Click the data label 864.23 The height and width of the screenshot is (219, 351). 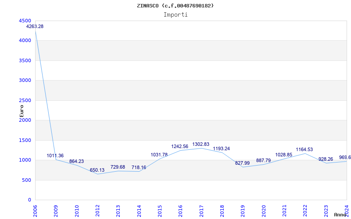(x=76, y=161)
